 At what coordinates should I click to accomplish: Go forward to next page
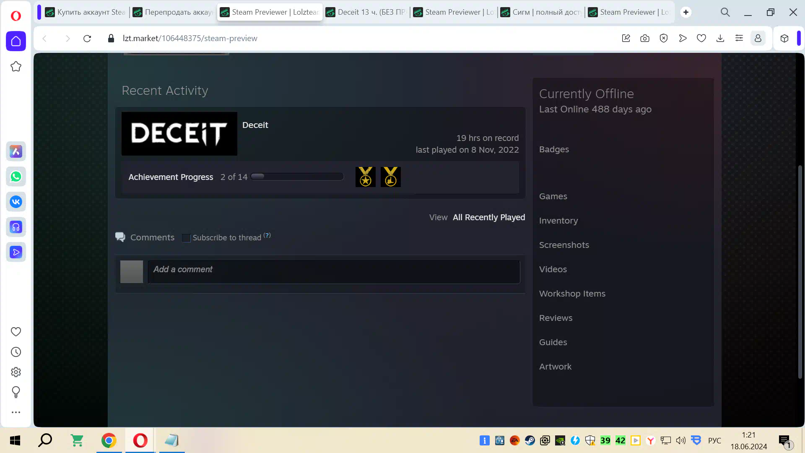pyautogui.click(x=68, y=39)
